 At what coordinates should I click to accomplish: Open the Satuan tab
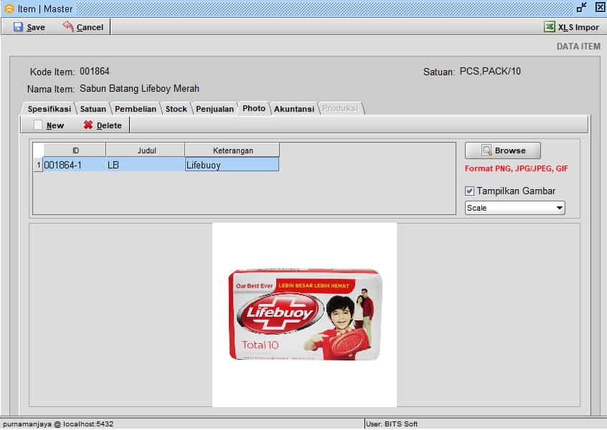click(x=93, y=109)
